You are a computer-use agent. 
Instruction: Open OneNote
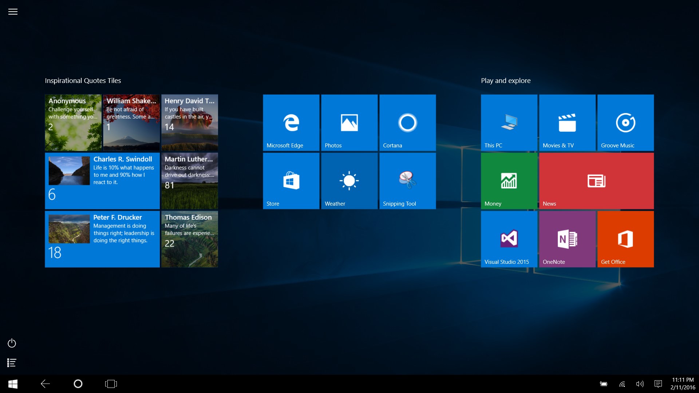(x=567, y=239)
